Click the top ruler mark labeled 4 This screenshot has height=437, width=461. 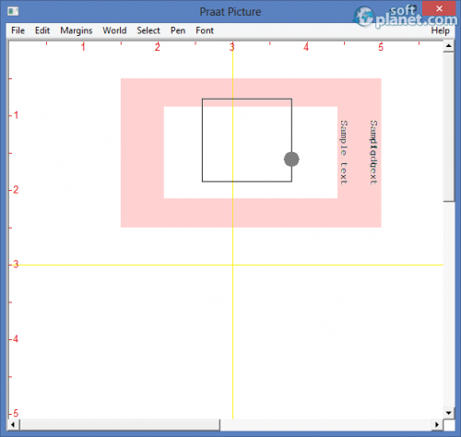point(306,47)
